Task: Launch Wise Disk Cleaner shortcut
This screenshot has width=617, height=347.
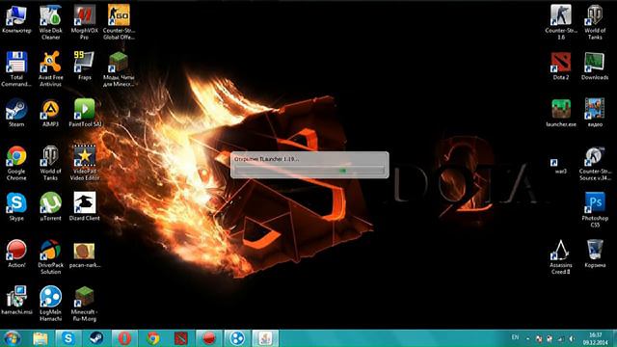Action: point(50,21)
